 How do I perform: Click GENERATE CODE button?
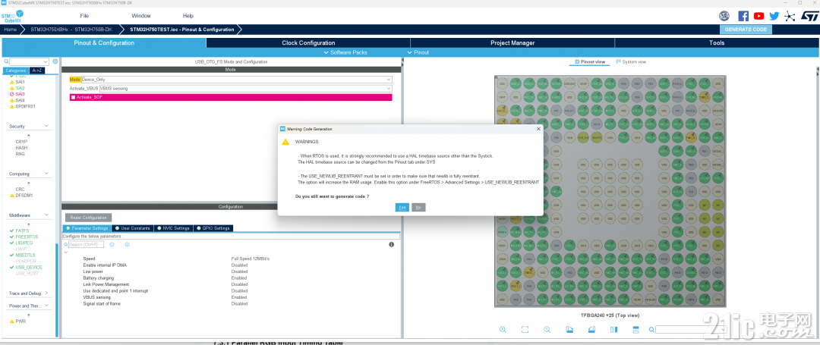(746, 30)
